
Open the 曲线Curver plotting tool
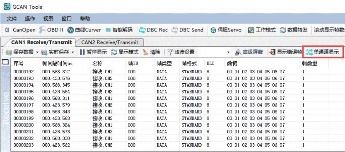84,30
